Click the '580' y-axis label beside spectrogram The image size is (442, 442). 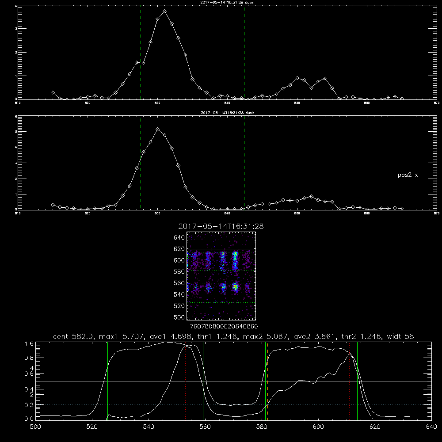[x=179, y=272]
